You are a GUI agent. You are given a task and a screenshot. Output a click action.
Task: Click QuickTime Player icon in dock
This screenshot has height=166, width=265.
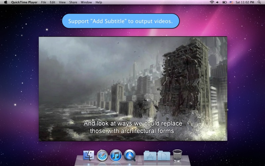[130, 155]
